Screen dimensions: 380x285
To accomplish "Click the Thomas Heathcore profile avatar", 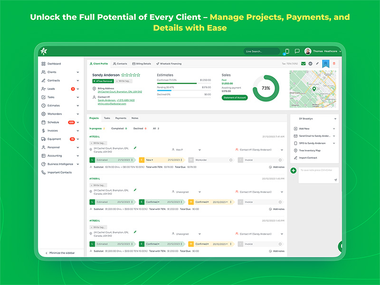I will (308, 51).
